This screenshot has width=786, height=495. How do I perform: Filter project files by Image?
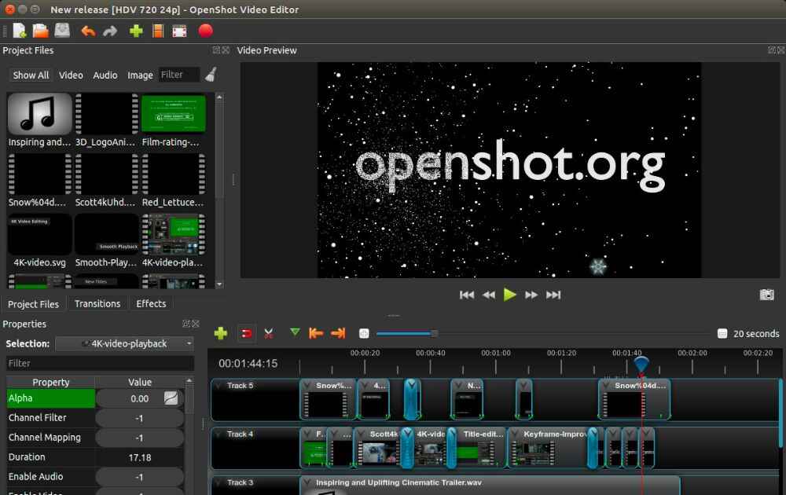click(x=140, y=75)
